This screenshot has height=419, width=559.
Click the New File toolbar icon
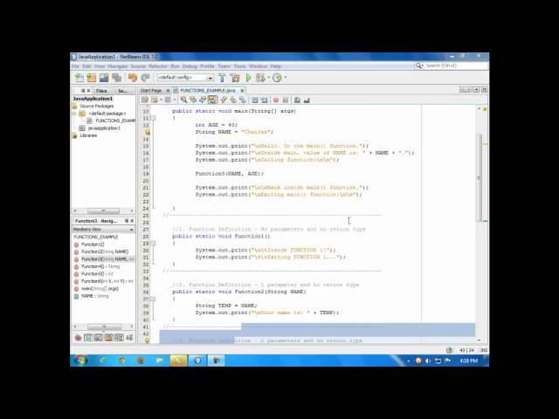pos(79,78)
